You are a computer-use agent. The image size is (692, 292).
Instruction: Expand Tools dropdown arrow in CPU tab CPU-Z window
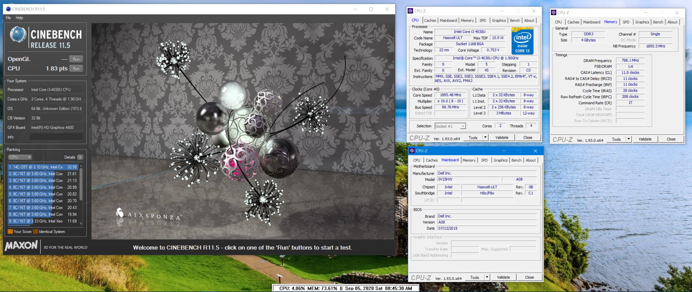[x=485, y=138]
